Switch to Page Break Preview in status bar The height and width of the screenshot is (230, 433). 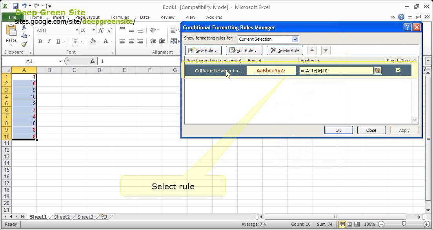point(357,224)
